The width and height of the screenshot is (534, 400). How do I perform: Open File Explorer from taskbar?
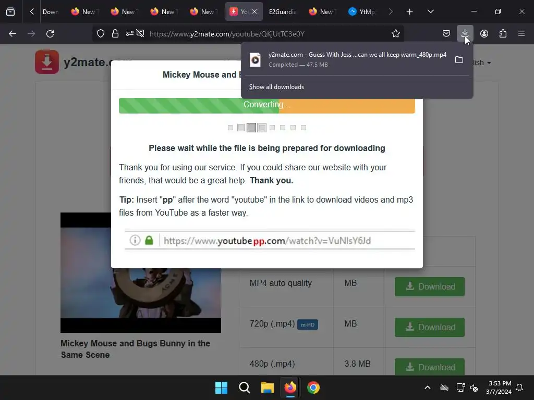(x=268, y=387)
